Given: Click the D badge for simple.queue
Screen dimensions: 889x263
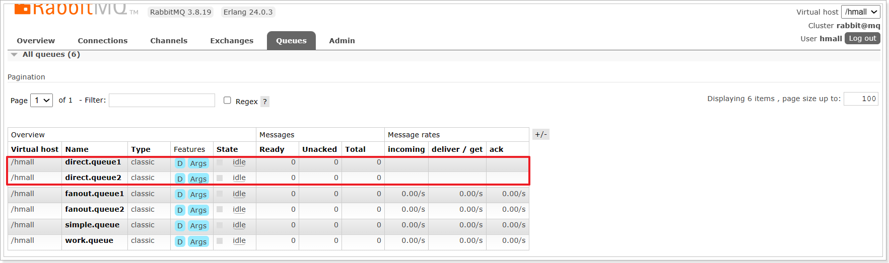Looking at the screenshot, I should (180, 226).
